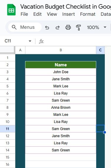Open the File menu
111x168 pixels.
(24, 14)
